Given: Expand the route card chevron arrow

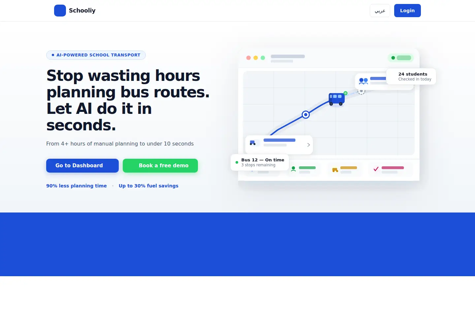Looking at the screenshot, I should click(x=308, y=145).
